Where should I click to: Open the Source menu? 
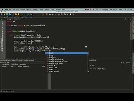pos(22,10)
